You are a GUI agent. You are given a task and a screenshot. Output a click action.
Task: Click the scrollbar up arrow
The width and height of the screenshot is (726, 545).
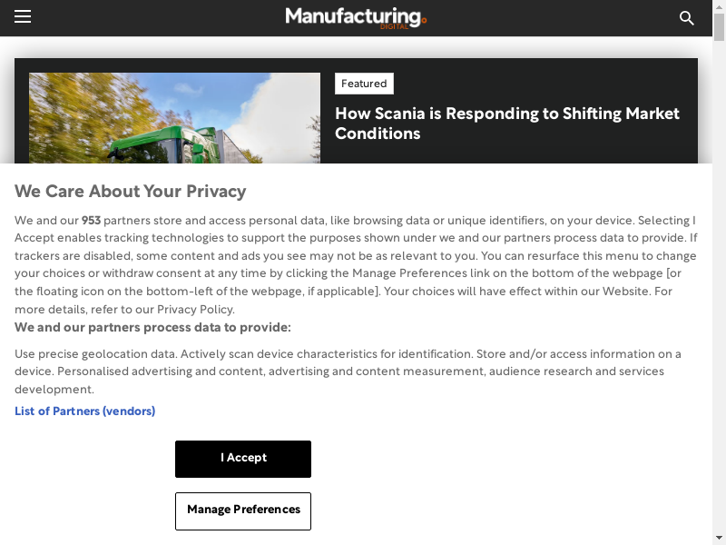(719, 8)
